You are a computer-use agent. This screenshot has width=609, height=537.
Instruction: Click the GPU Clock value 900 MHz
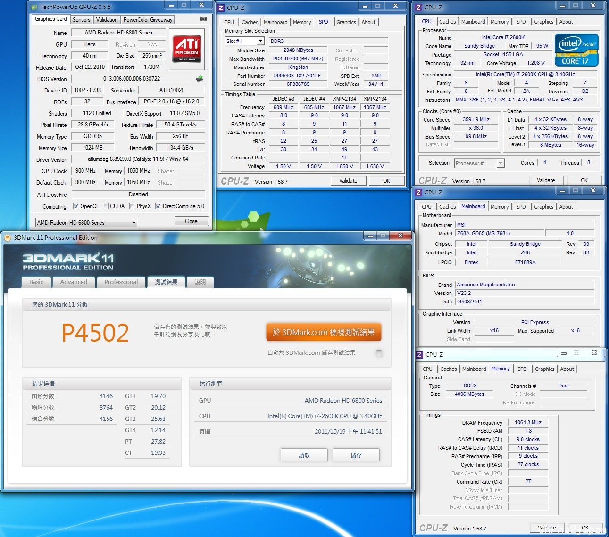point(85,171)
